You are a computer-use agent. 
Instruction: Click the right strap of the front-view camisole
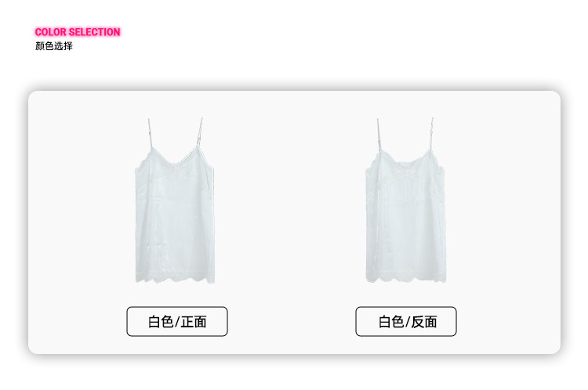tap(199, 132)
